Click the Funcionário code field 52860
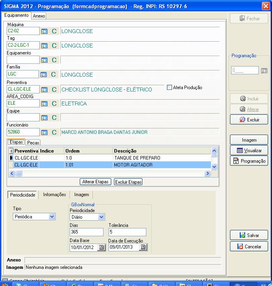 pyautogui.click(x=23, y=132)
